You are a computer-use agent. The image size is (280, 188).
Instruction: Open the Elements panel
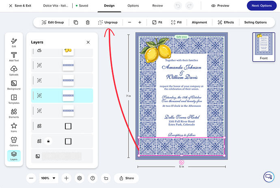[14, 113]
